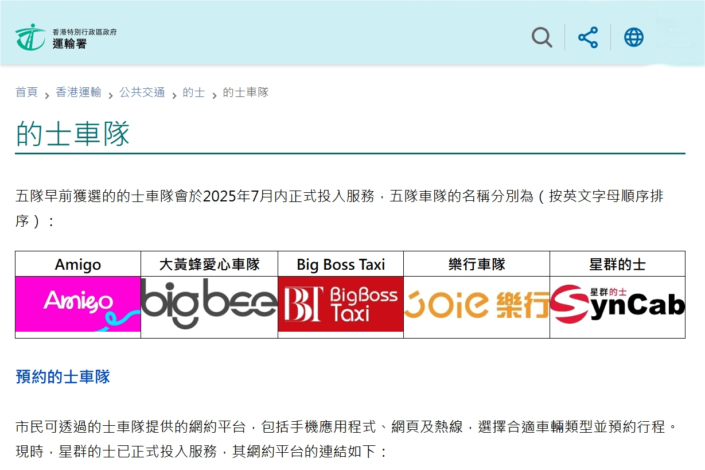Click the Amigo column header cell
The width and height of the screenshot is (705, 470).
coord(78,265)
